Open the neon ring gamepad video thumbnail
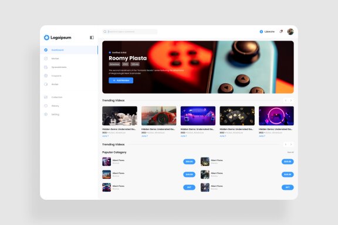The height and width of the screenshot is (225, 338). 276,115
